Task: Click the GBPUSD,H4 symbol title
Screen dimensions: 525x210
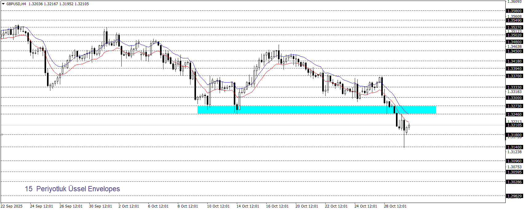Action: pos(16,4)
